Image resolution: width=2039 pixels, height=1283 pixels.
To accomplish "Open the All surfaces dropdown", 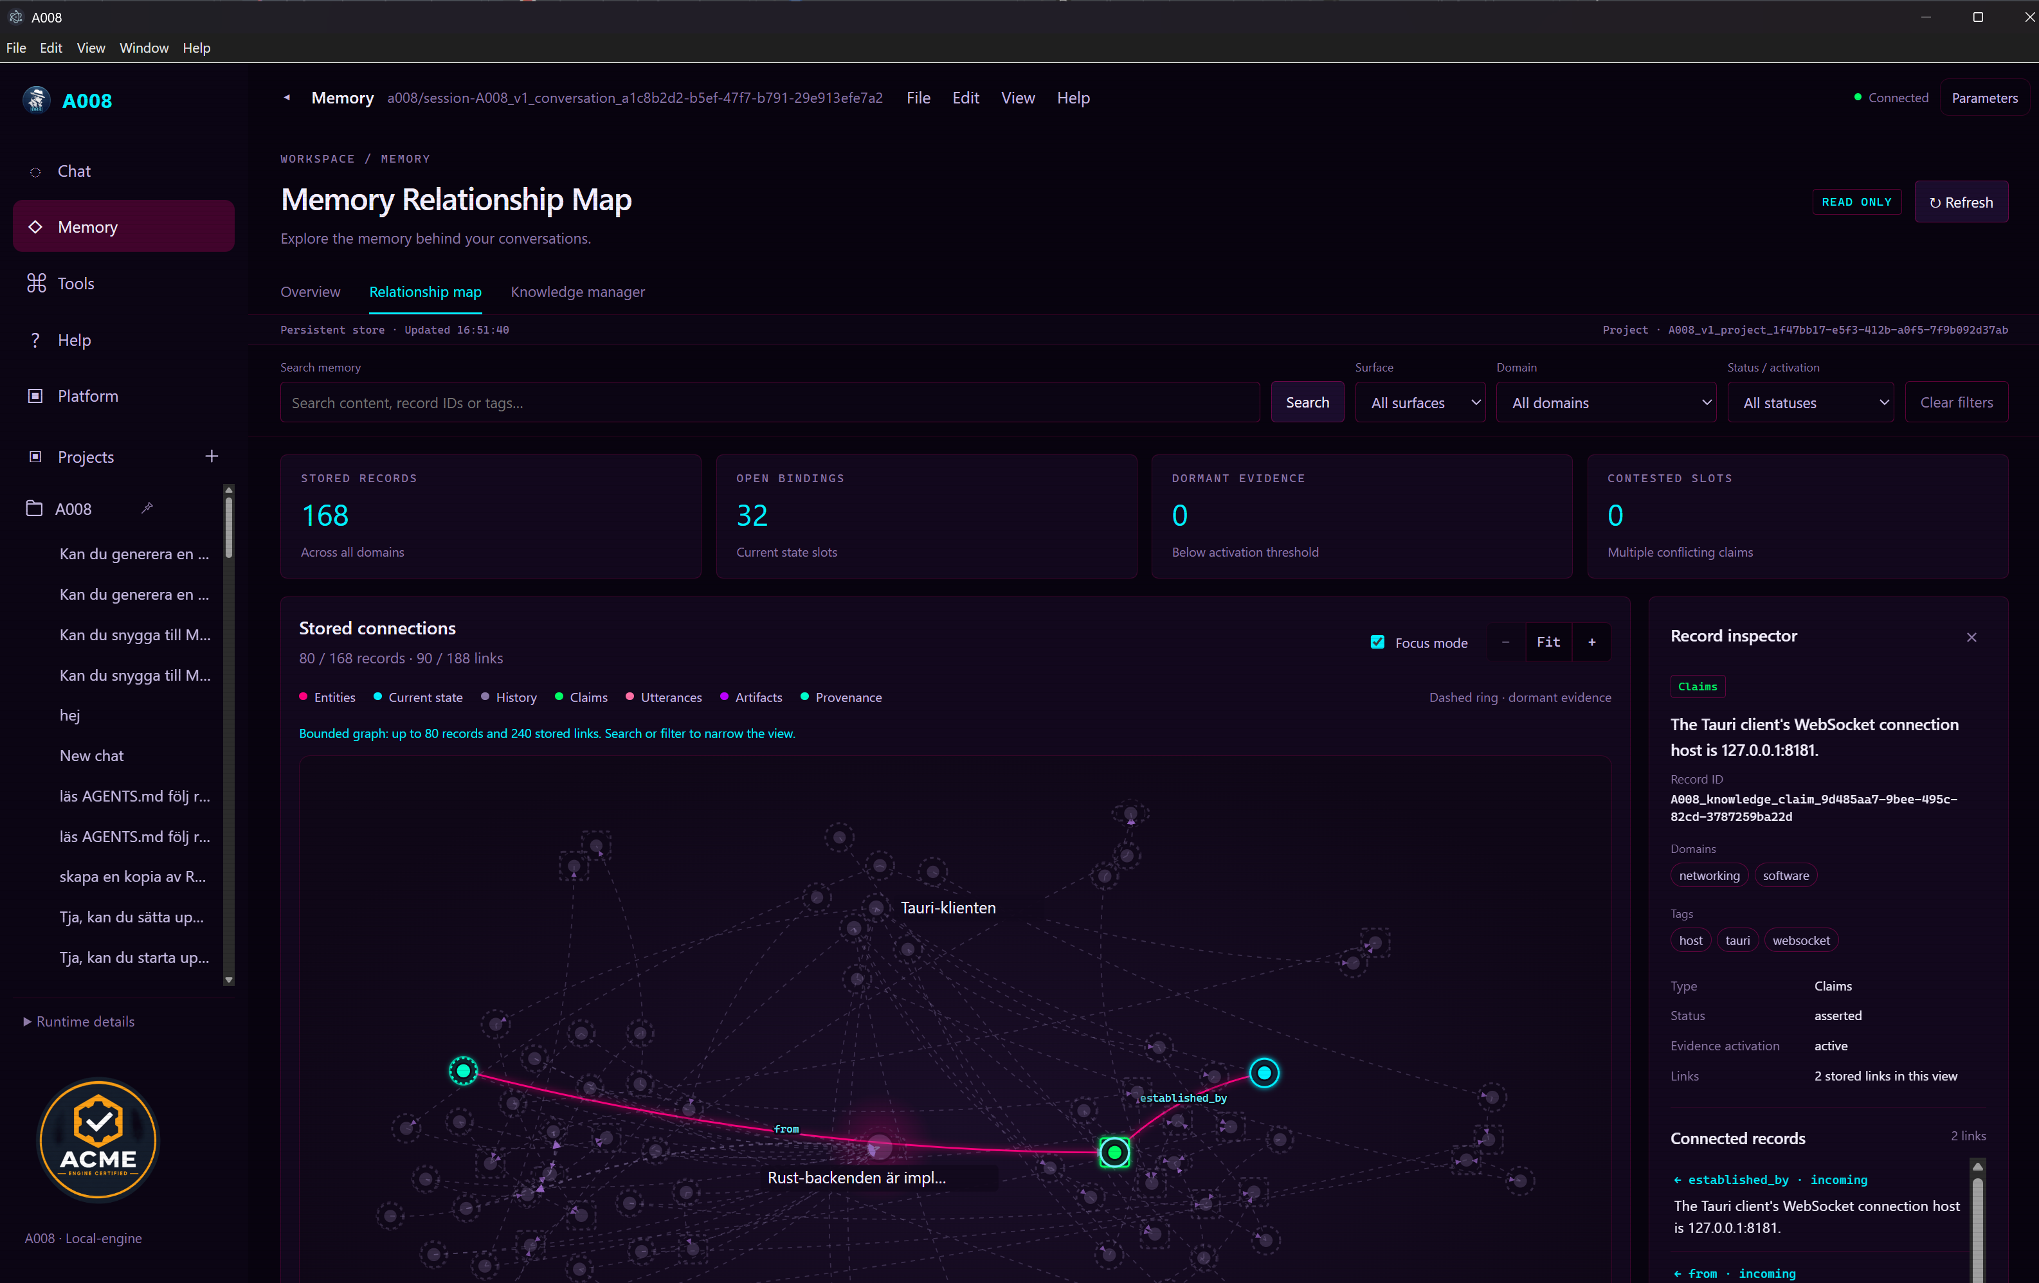I will pos(1420,403).
